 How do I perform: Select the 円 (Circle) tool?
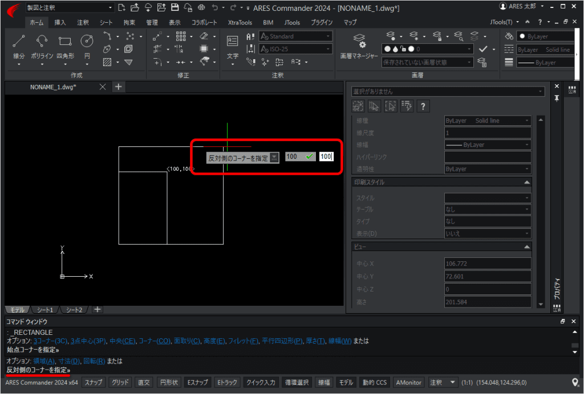[x=87, y=47]
